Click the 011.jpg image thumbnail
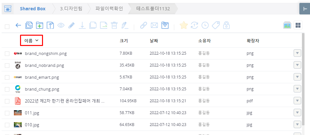310x135 pixels. tap(18, 113)
